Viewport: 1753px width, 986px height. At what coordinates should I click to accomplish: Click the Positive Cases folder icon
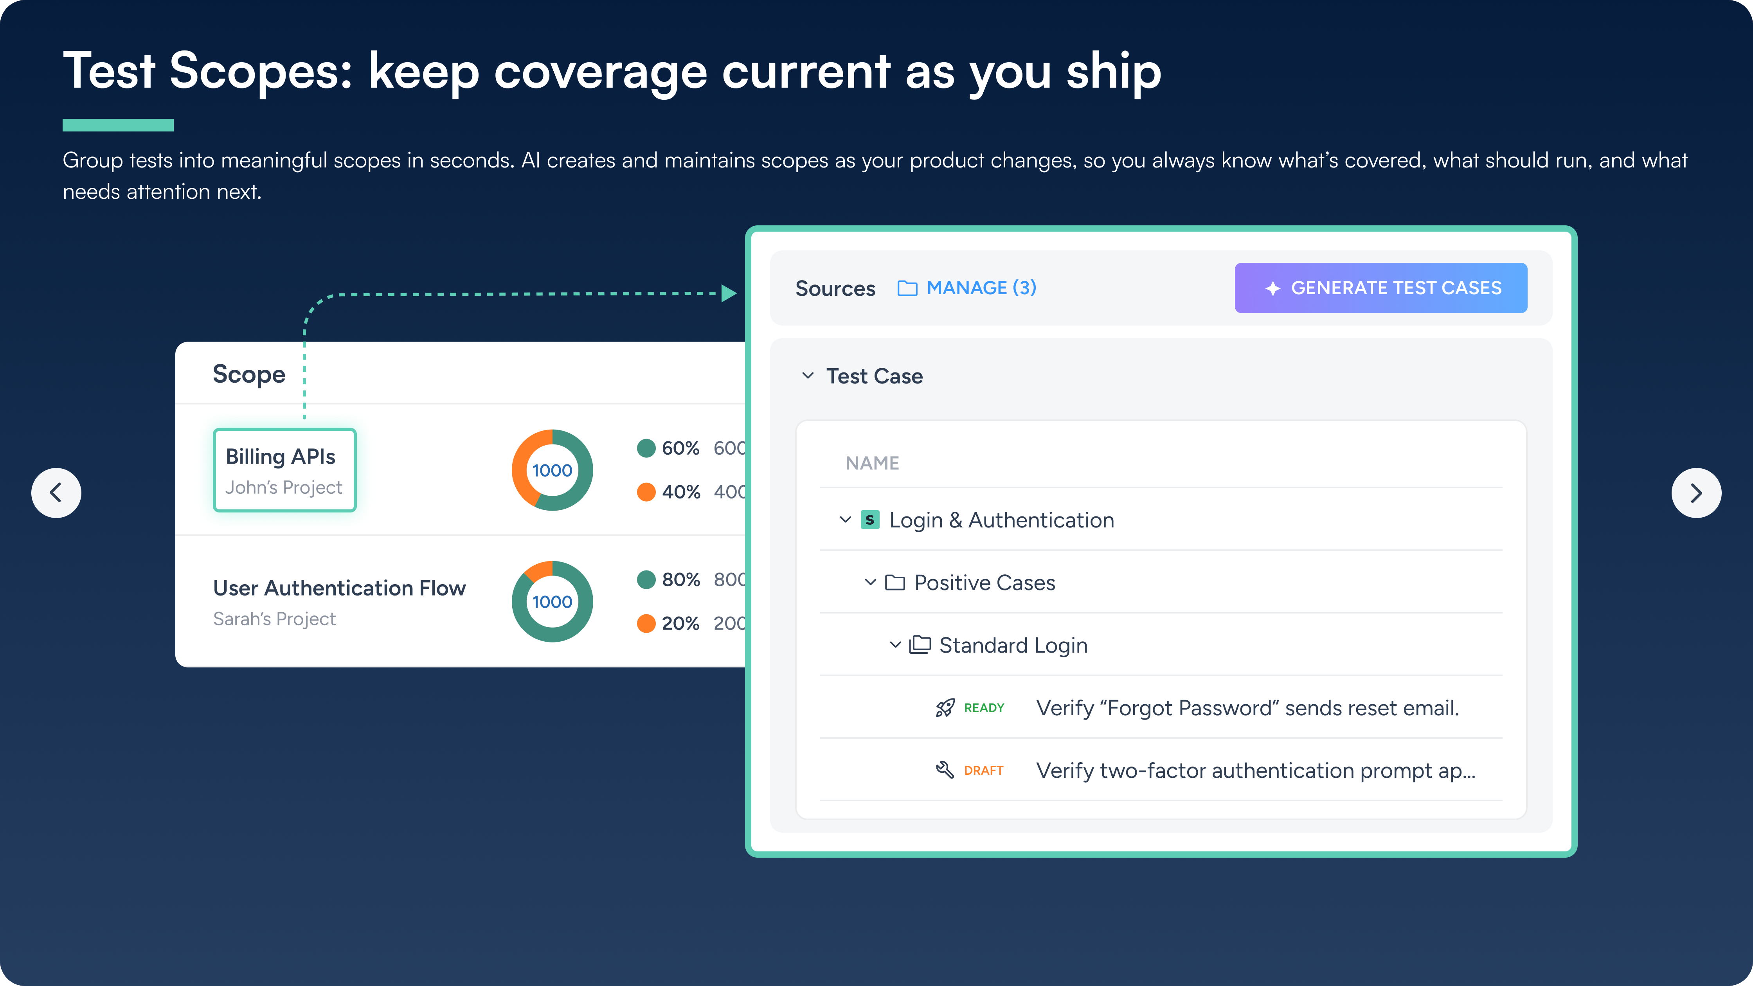pos(895,583)
